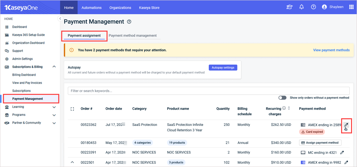Open Subscriptions sidebar item

coord(22,91)
